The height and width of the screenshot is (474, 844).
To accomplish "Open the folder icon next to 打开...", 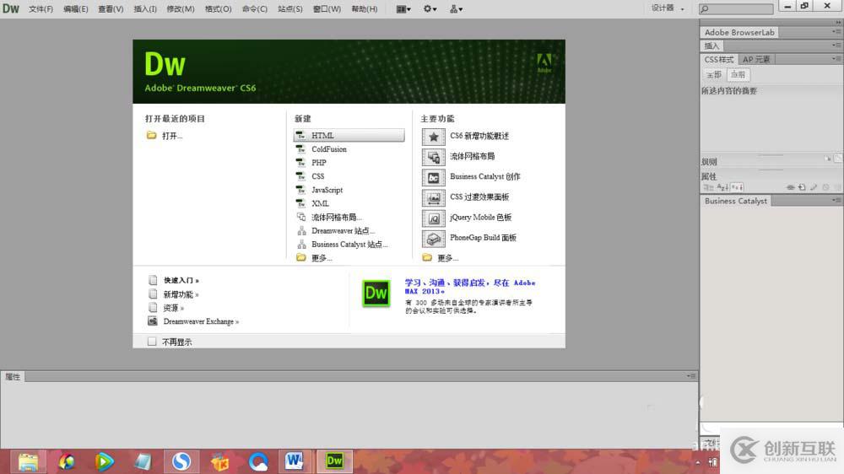I will [152, 136].
